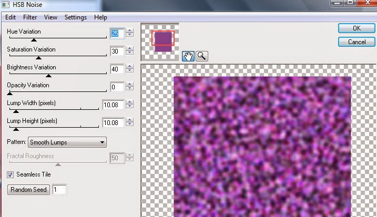Decrease Hue Variation with down arrow
The height and width of the screenshot is (217, 377).
pos(129,35)
